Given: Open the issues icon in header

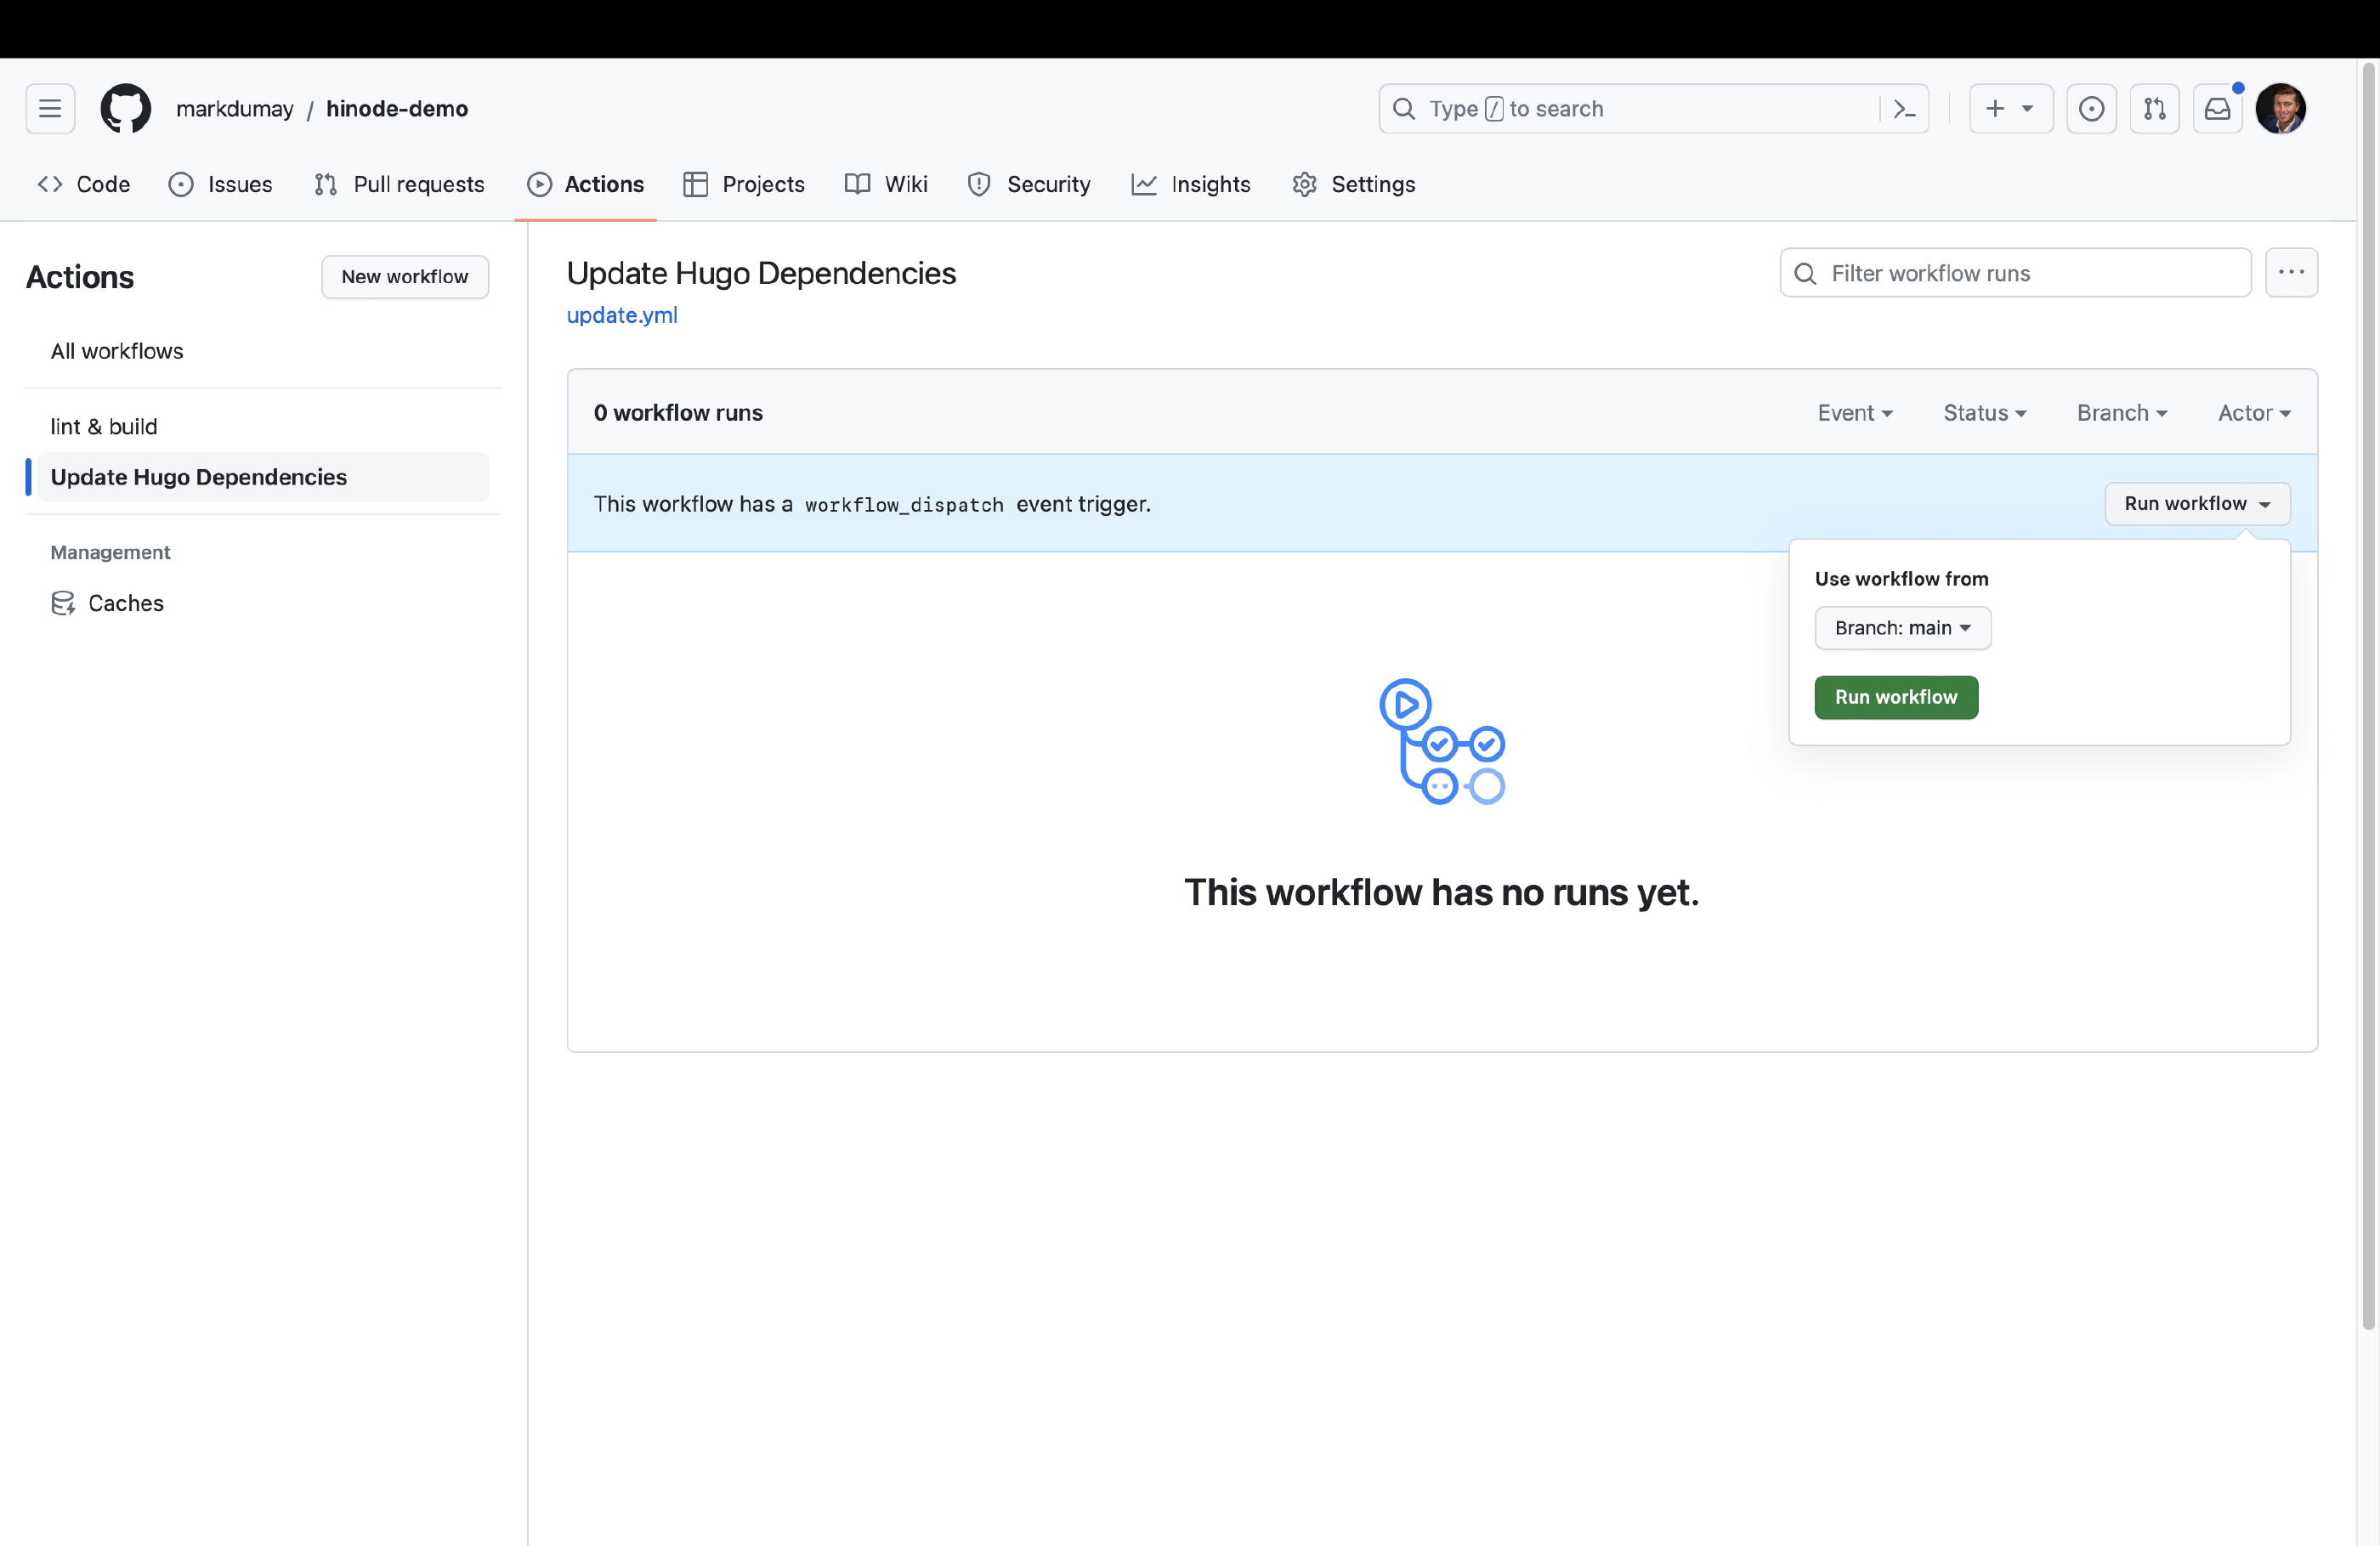Looking at the screenshot, I should (x=2090, y=108).
